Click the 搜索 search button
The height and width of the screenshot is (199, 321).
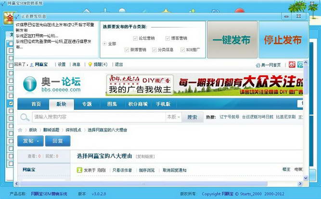(x=192, y=117)
